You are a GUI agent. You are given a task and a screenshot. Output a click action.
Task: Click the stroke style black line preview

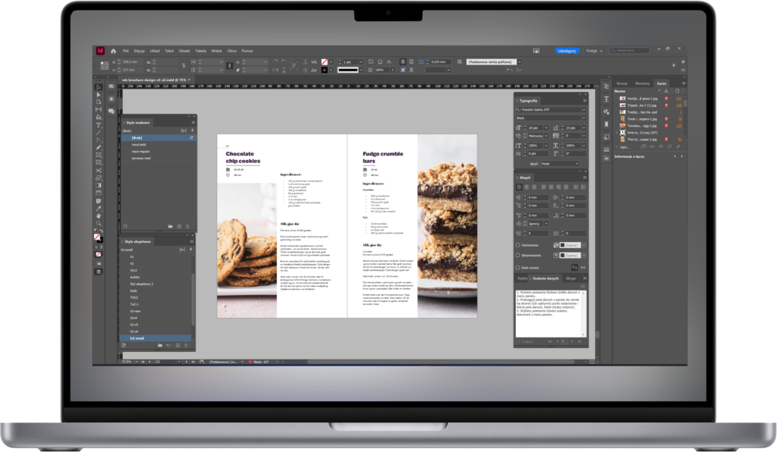point(348,70)
